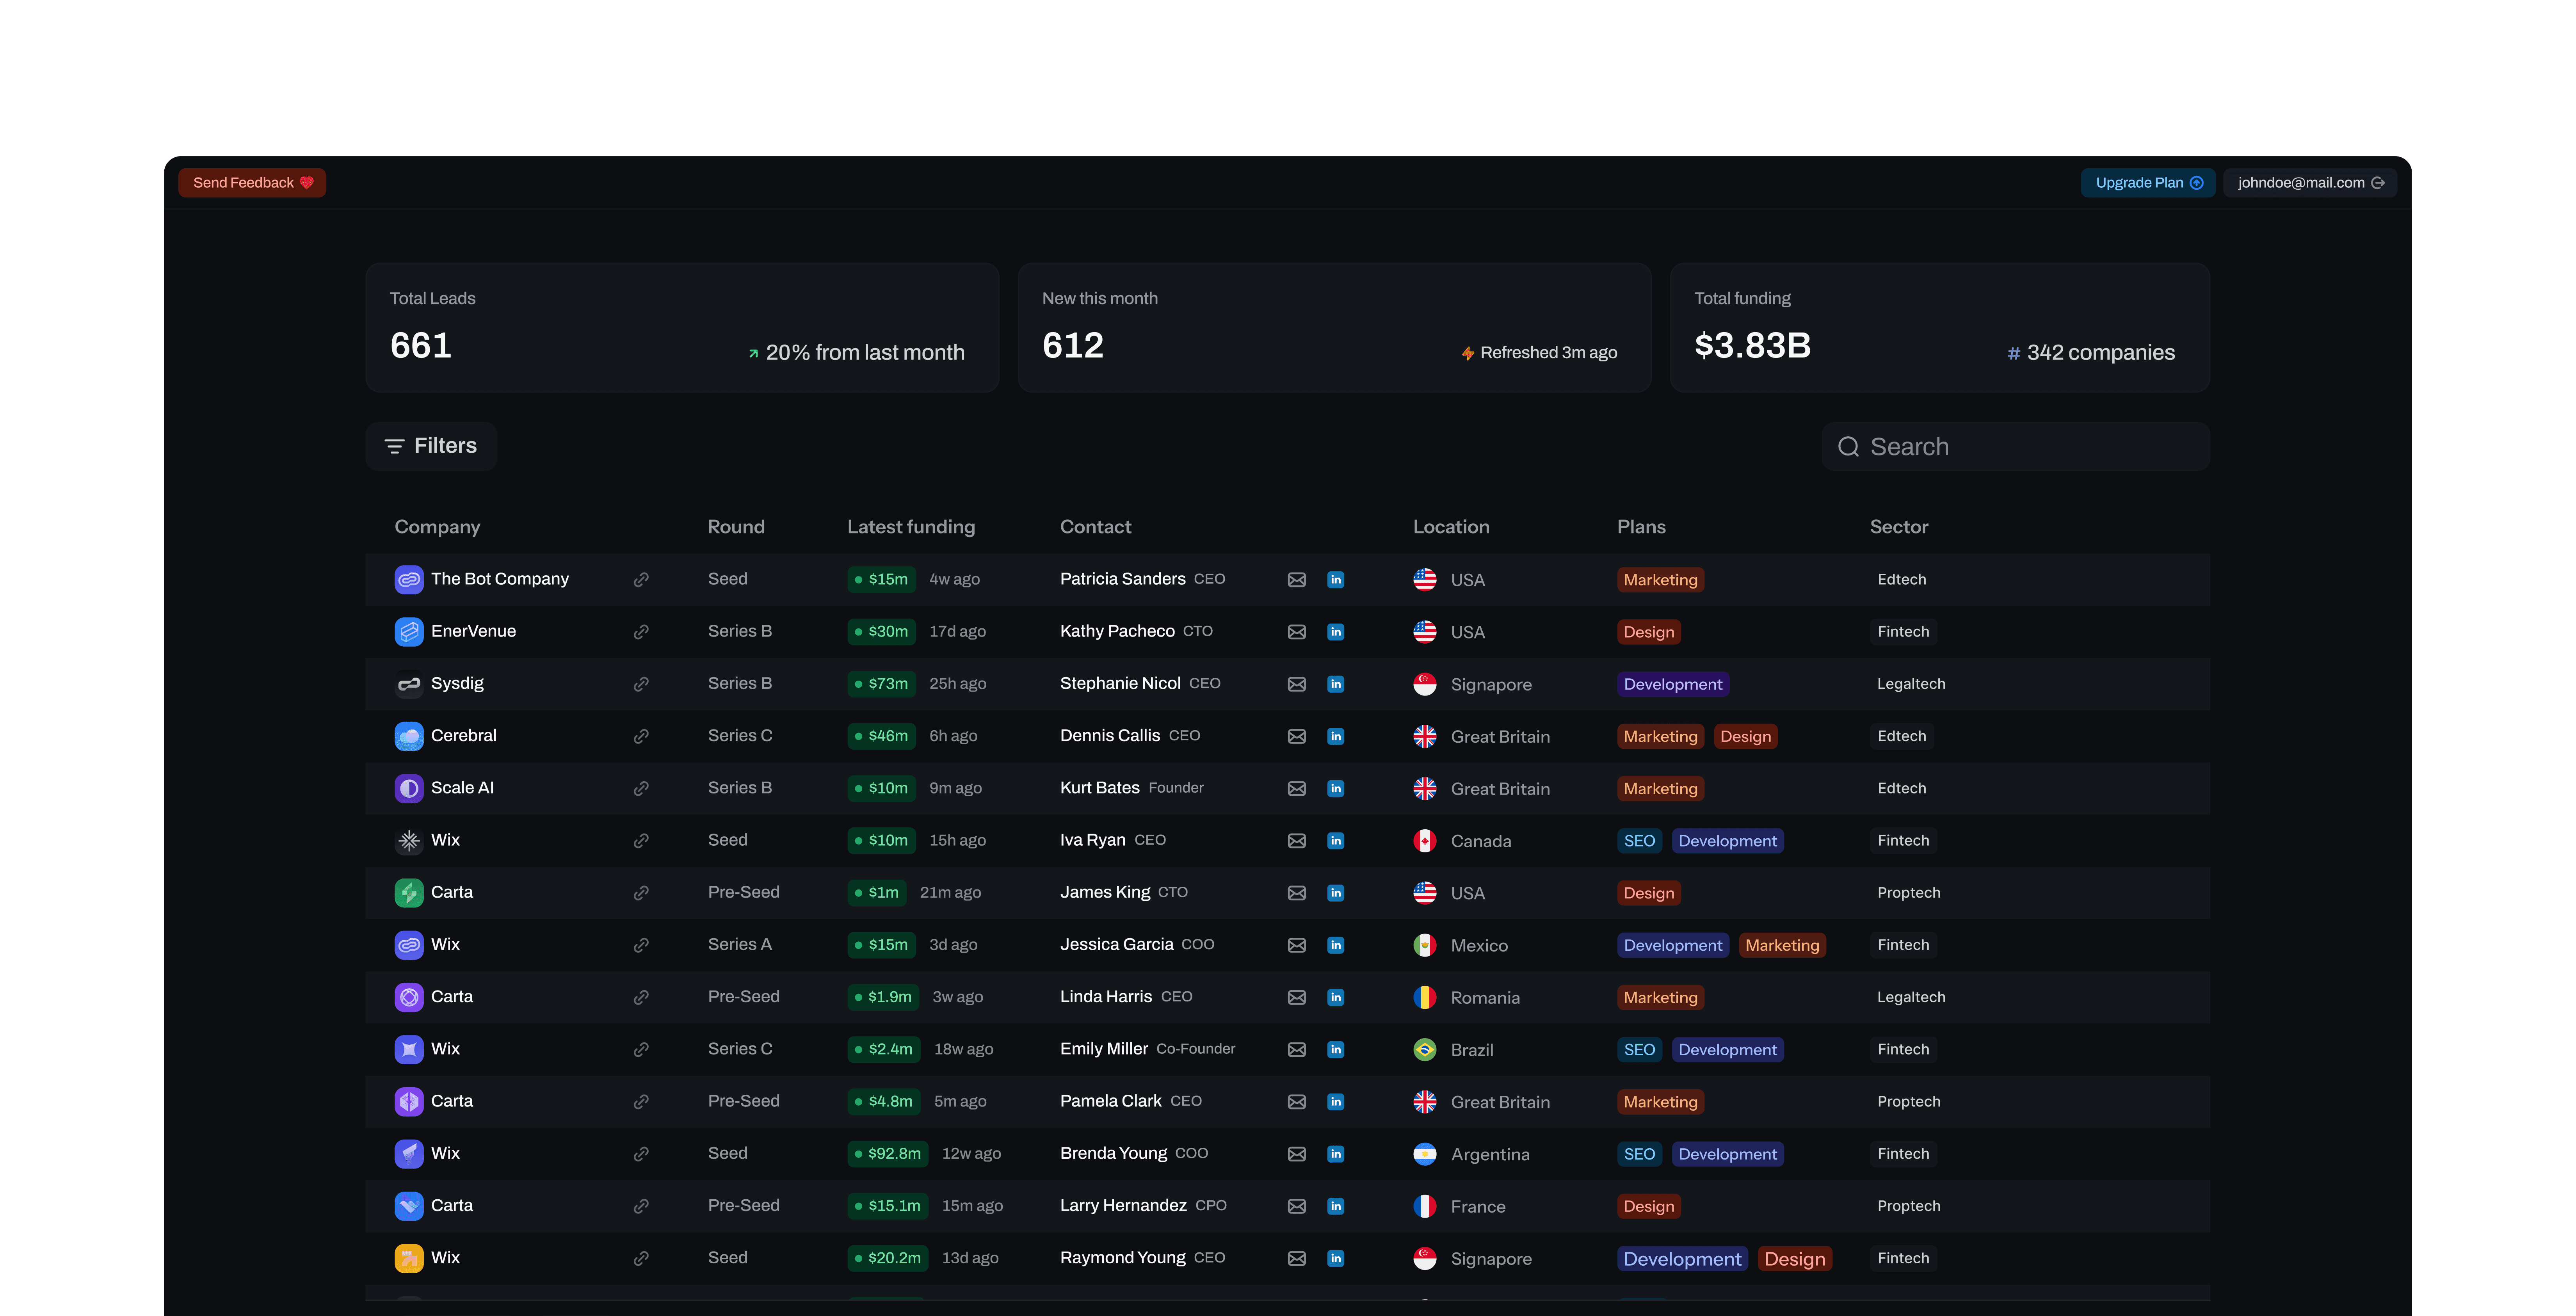Log out via johndoe@mail.com button

[x=2309, y=183]
